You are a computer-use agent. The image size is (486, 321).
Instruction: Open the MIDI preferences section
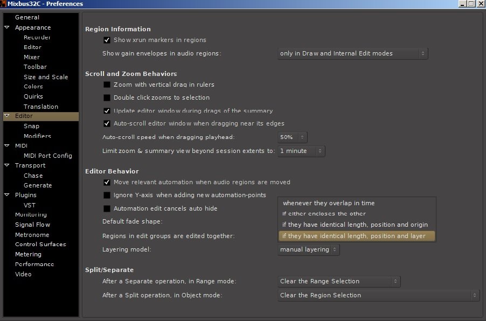(21, 145)
